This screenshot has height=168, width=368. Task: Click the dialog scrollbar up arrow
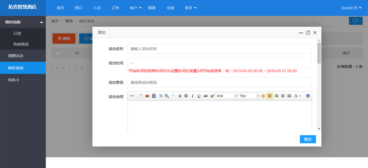[319, 41]
